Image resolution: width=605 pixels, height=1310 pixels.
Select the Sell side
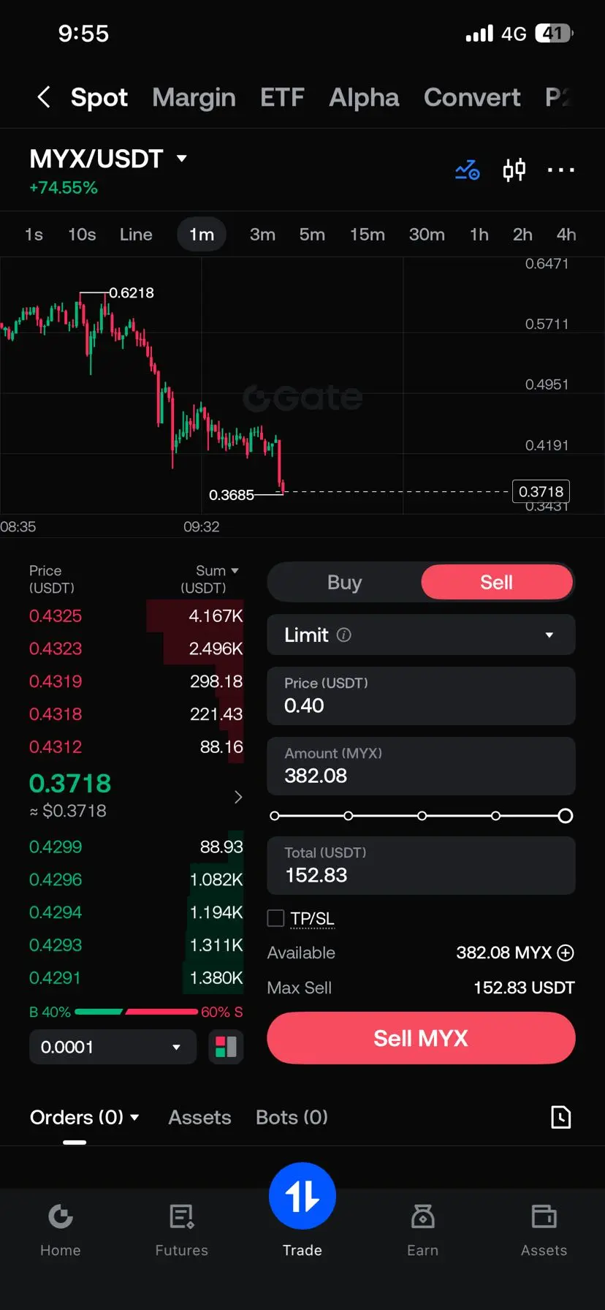click(x=497, y=583)
